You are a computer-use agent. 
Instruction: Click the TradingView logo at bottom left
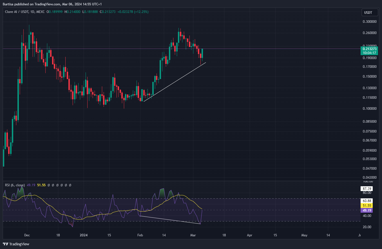point(16,244)
